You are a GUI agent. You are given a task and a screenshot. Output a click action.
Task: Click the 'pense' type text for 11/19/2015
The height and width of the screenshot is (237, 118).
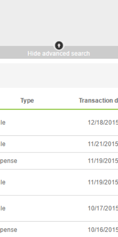point(9,161)
